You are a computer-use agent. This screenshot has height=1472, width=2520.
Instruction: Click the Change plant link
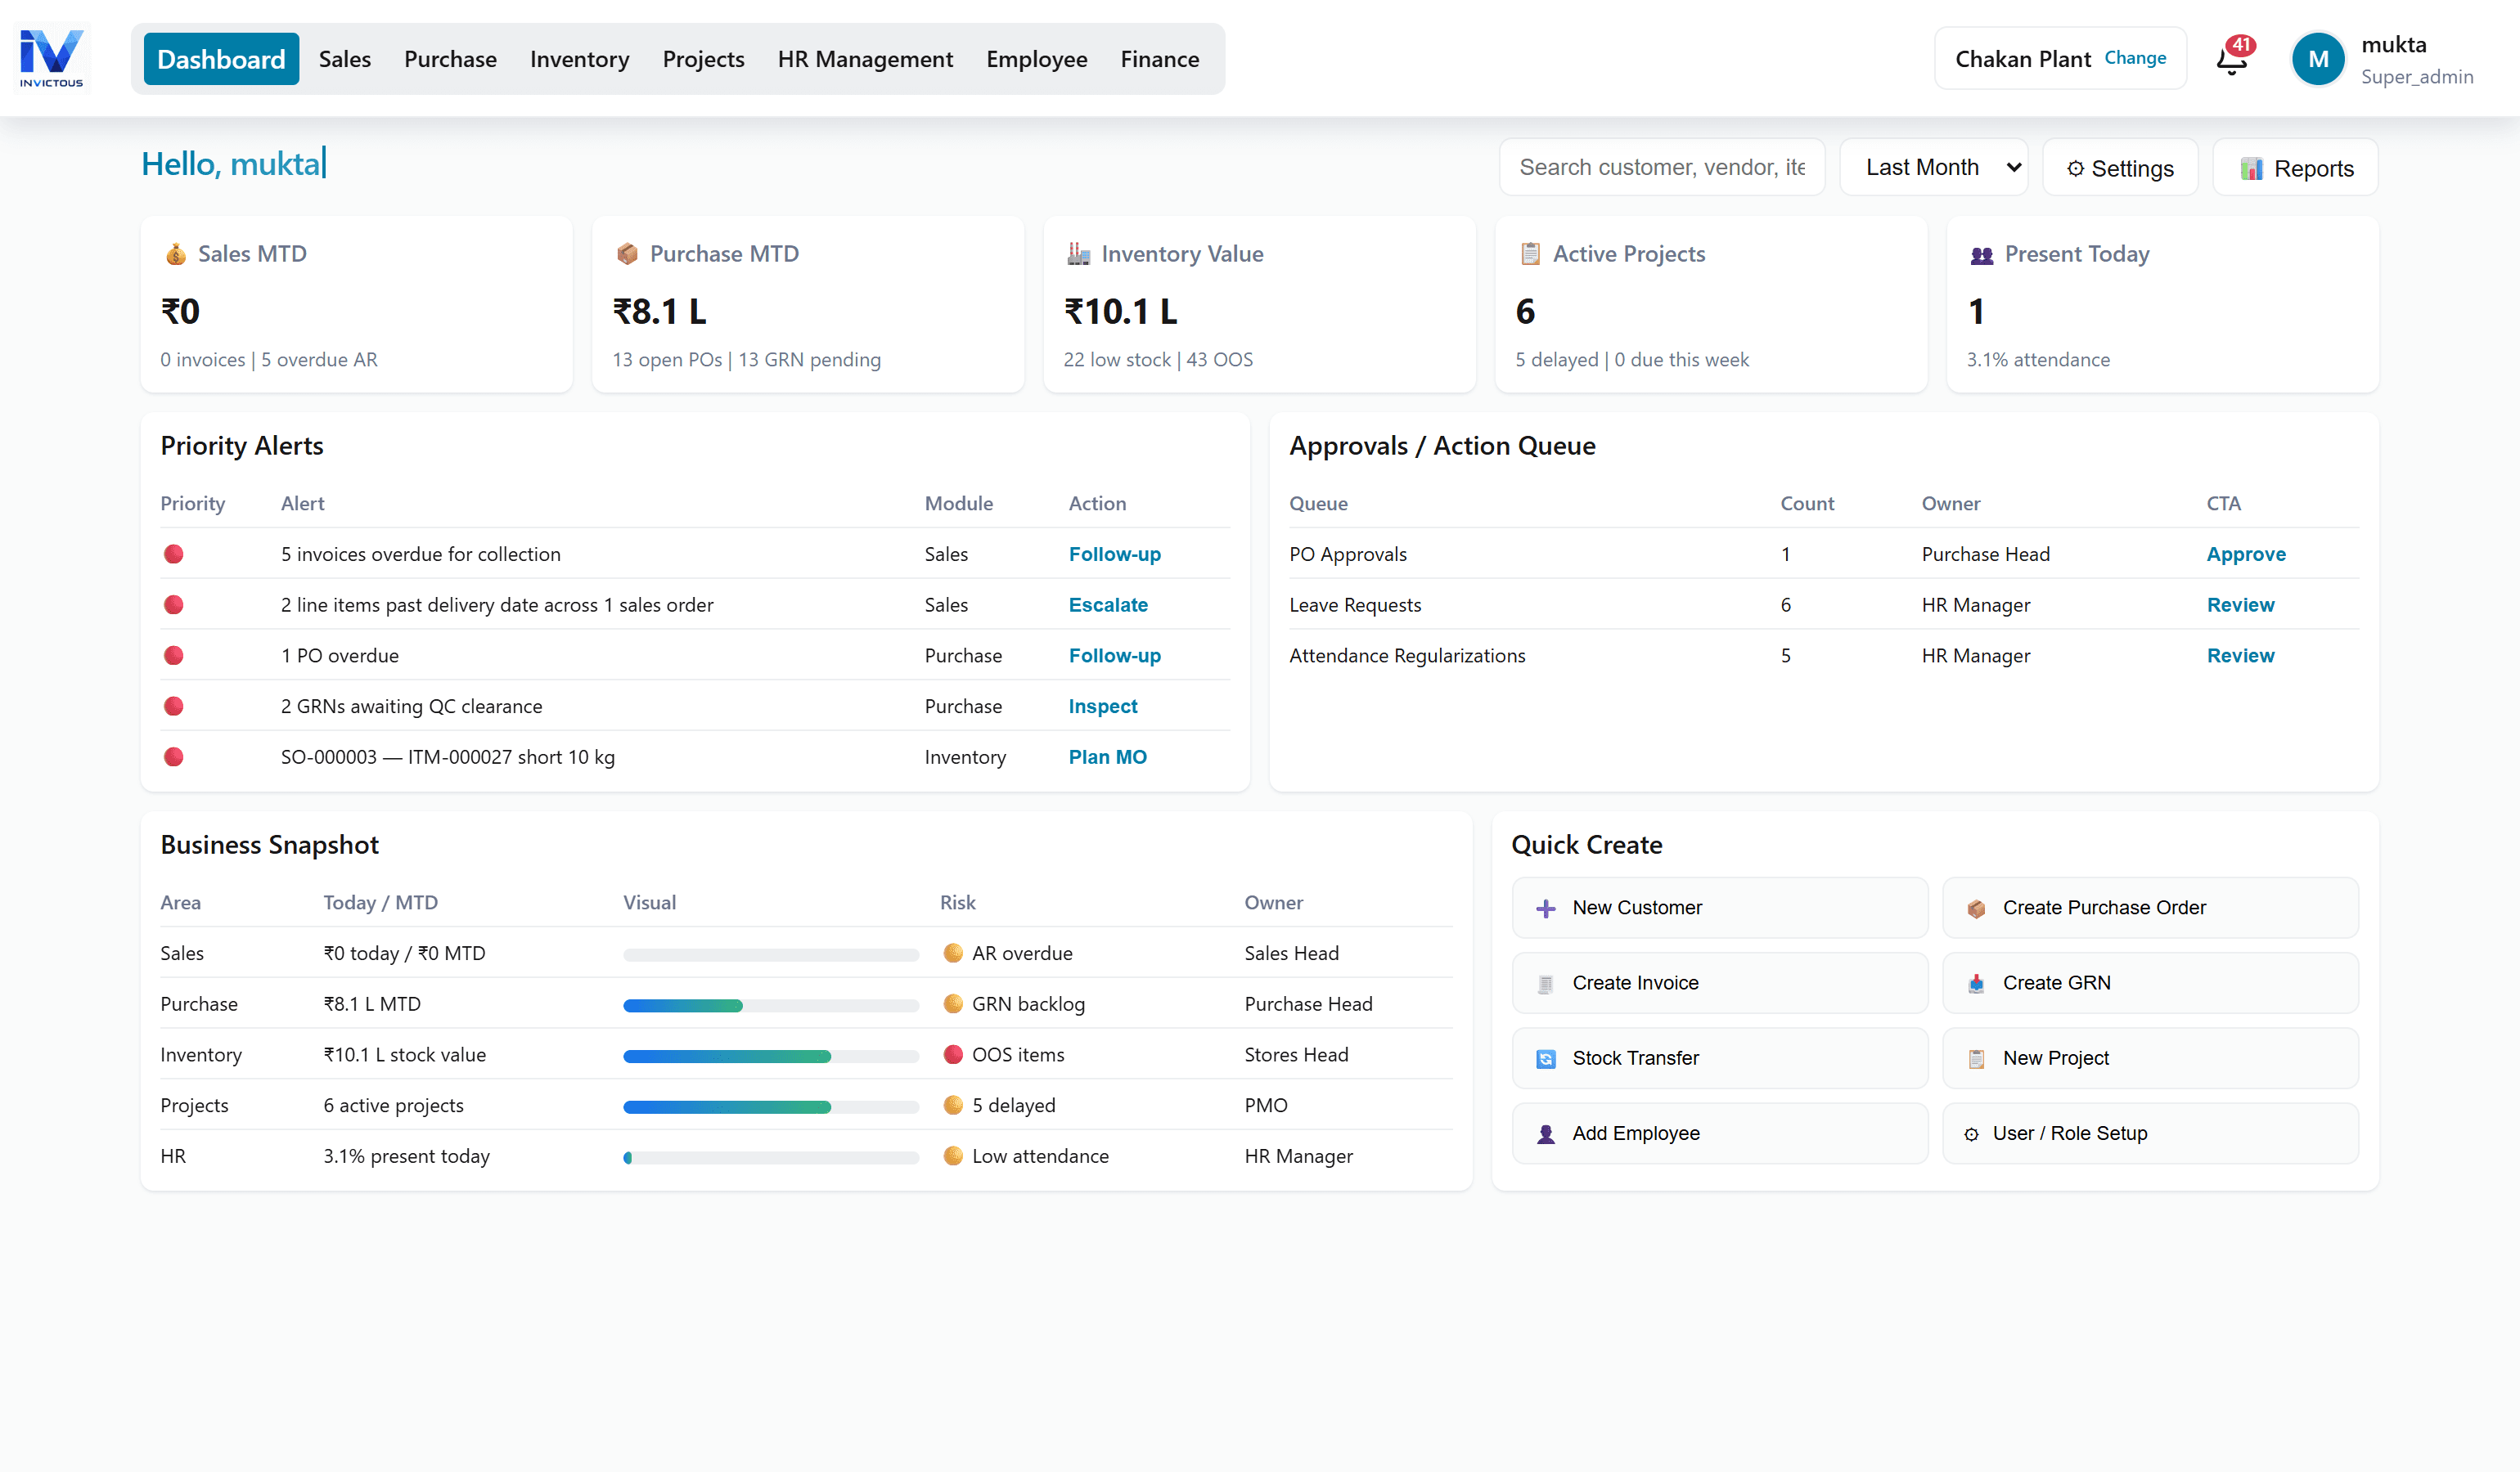(x=2134, y=58)
